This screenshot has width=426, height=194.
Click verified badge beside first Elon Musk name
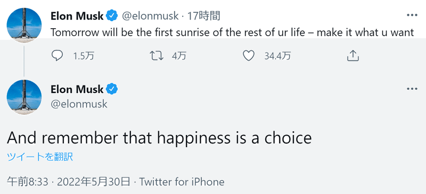(x=112, y=16)
